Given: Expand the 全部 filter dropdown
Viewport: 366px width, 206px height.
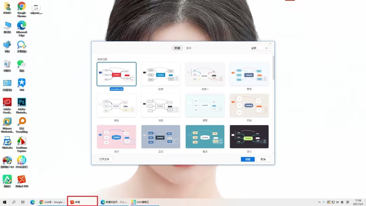Looking at the screenshot, I should (259, 48).
